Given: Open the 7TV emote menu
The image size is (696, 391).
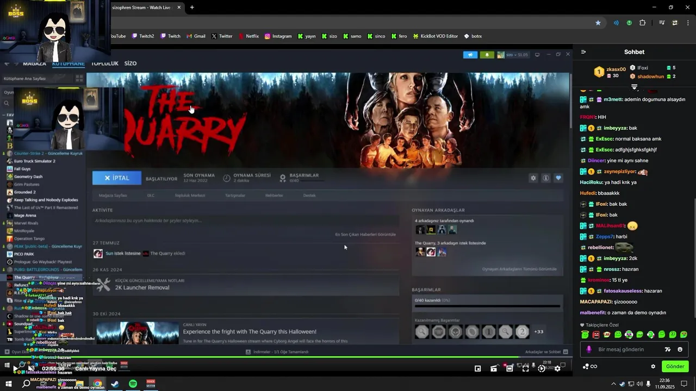Looking at the screenshot, I should point(668,349).
